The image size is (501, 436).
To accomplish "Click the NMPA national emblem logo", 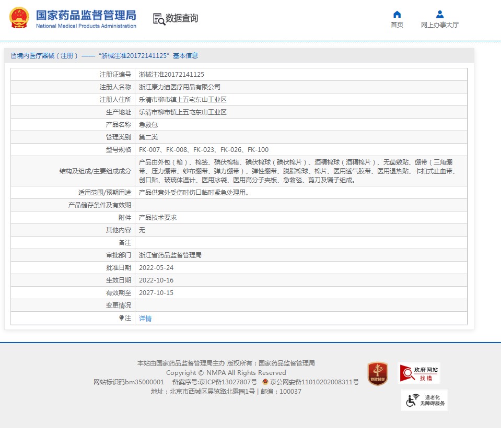I will pyautogui.click(x=19, y=18).
